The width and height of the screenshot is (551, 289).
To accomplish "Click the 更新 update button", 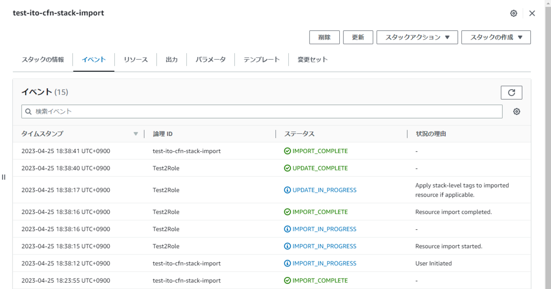I will pos(358,37).
